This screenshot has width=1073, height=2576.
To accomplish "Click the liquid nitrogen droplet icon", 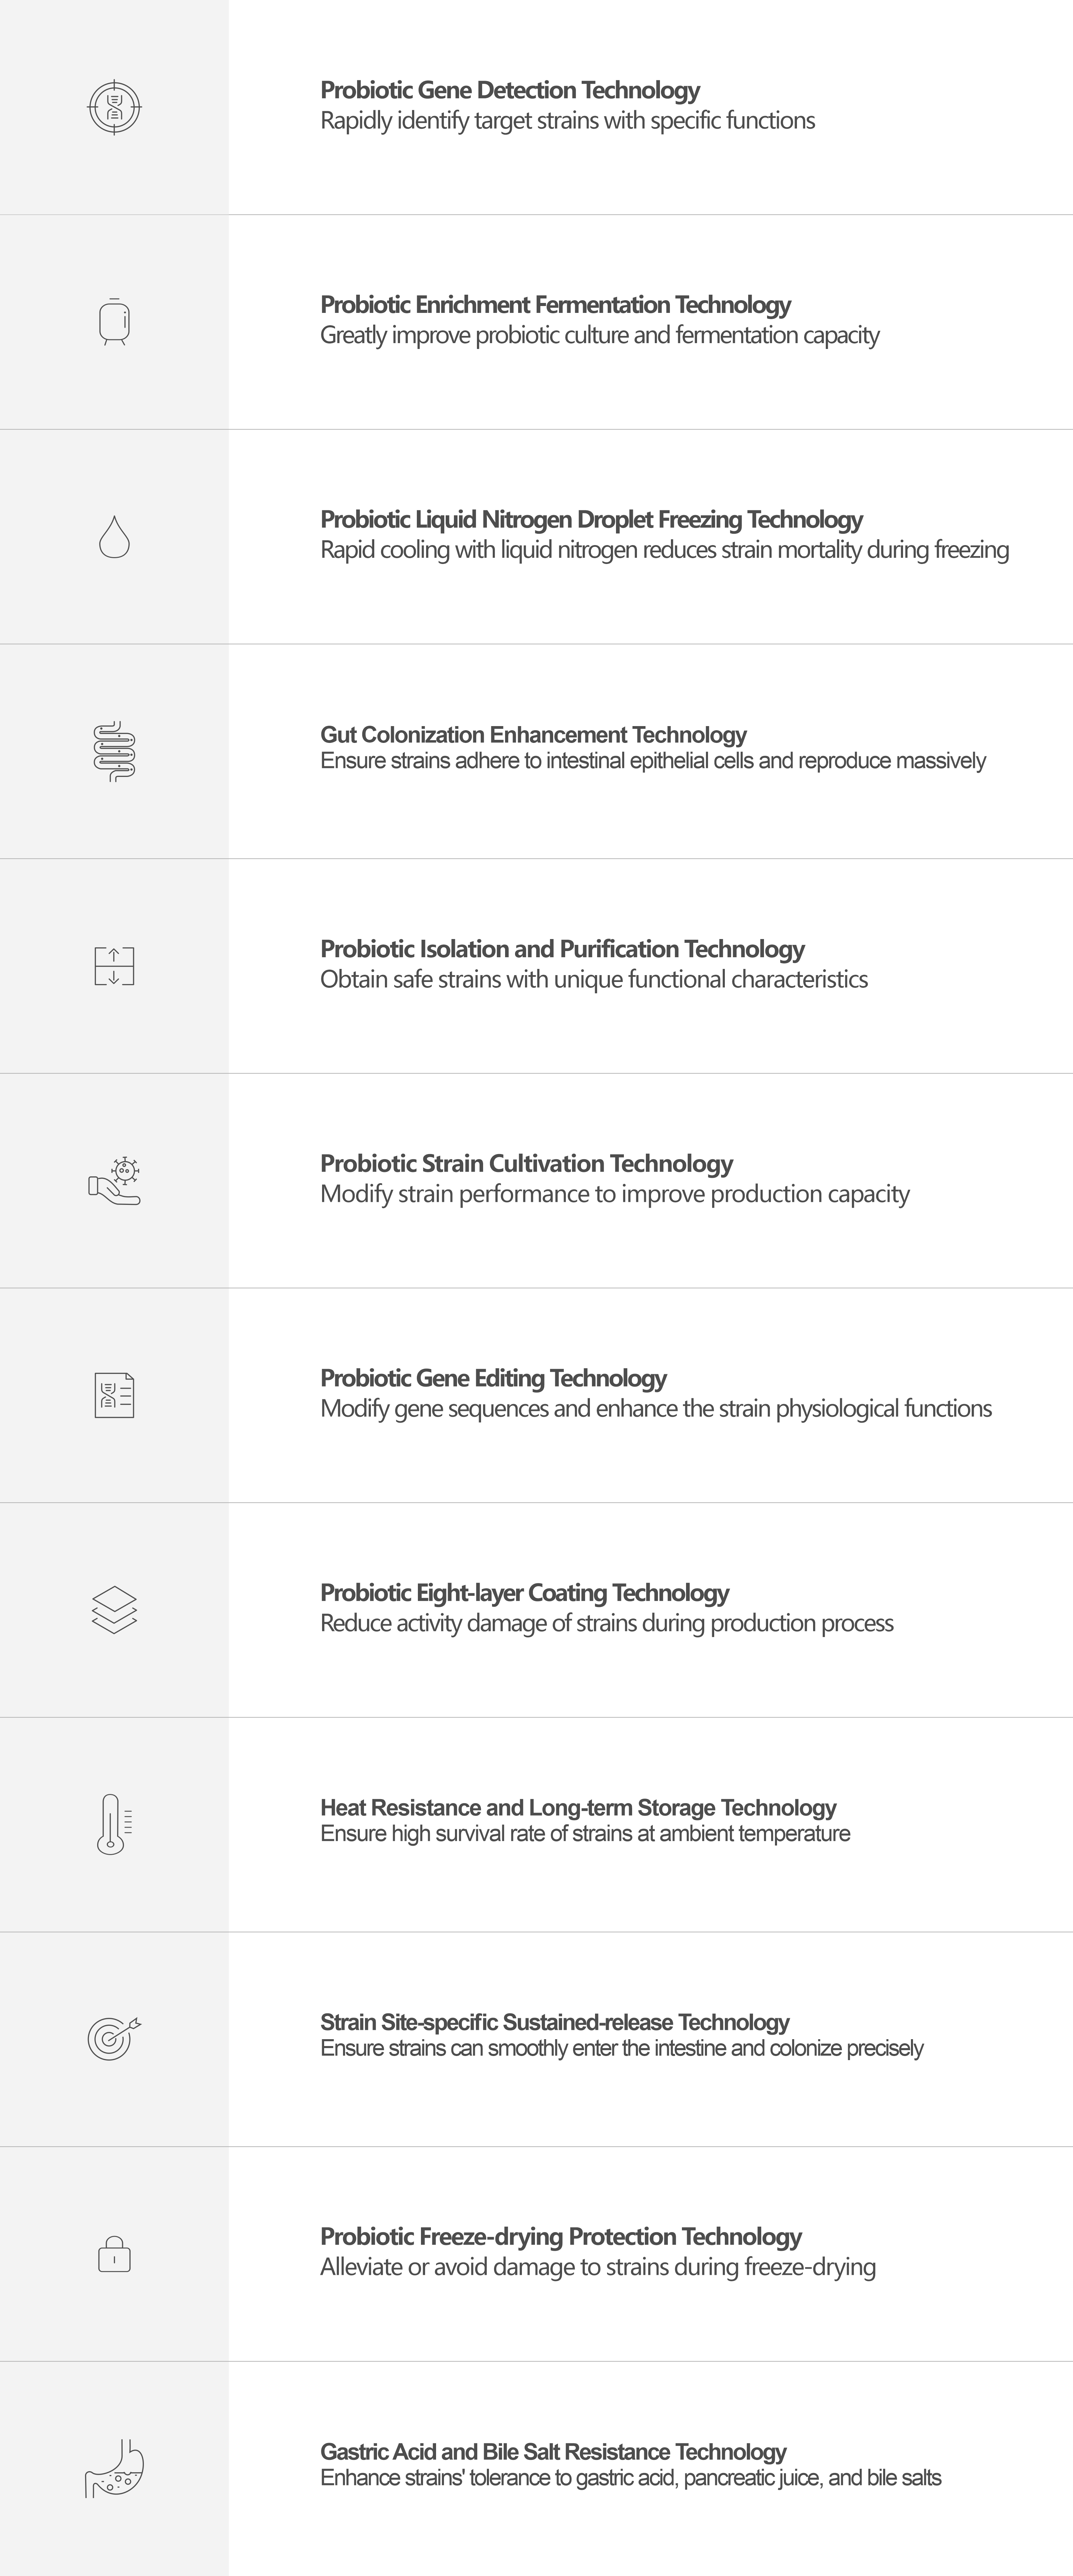I will [114, 537].
